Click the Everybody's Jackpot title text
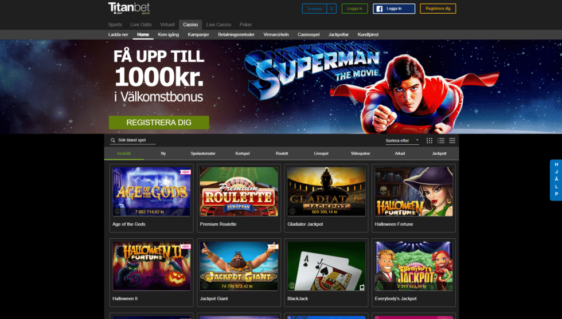This screenshot has width=562, height=319. [x=396, y=298]
